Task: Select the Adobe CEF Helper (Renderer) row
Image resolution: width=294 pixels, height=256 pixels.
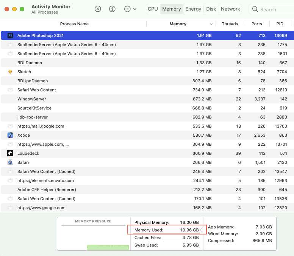Action: pyautogui.click(x=147, y=190)
